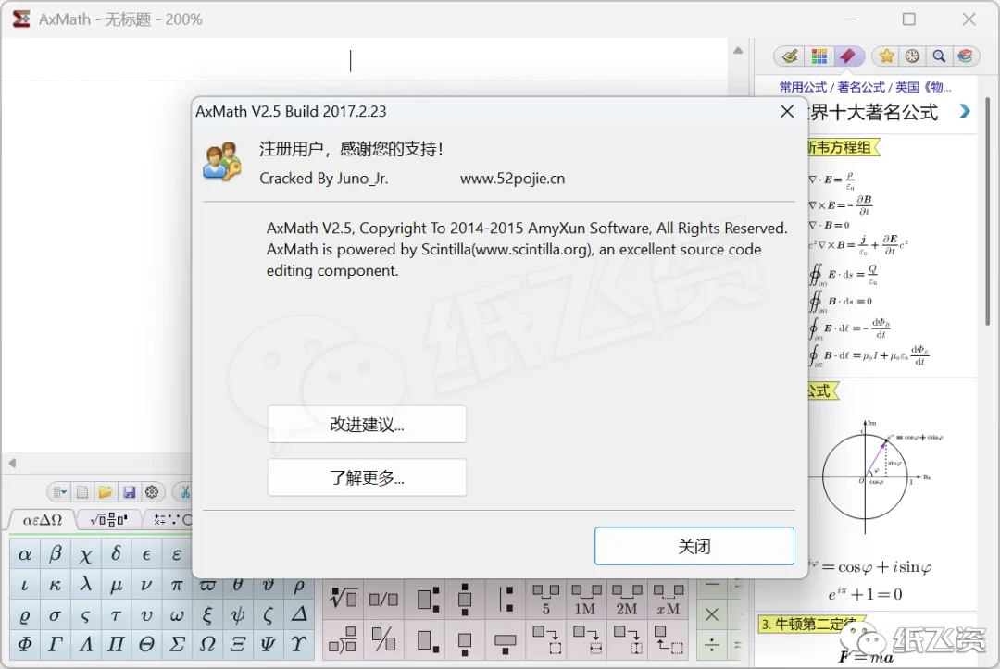Save with the floppy disk icon
The width and height of the screenshot is (1000, 669).
(129, 492)
